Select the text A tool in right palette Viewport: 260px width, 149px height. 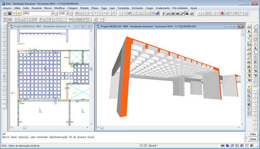[255, 48]
